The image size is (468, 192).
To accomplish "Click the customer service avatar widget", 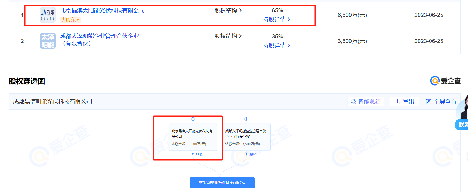I will (463, 113).
